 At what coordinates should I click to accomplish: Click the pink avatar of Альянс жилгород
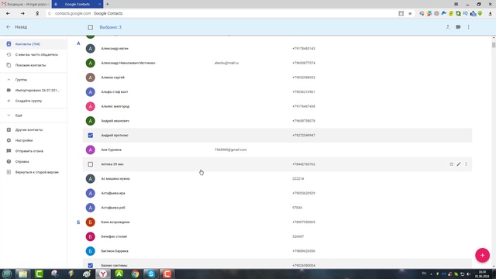point(90,106)
